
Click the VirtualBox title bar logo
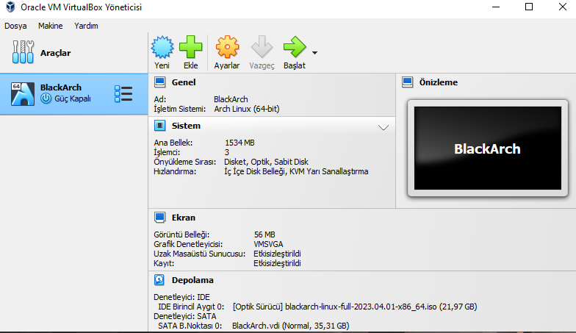(10, 7)
